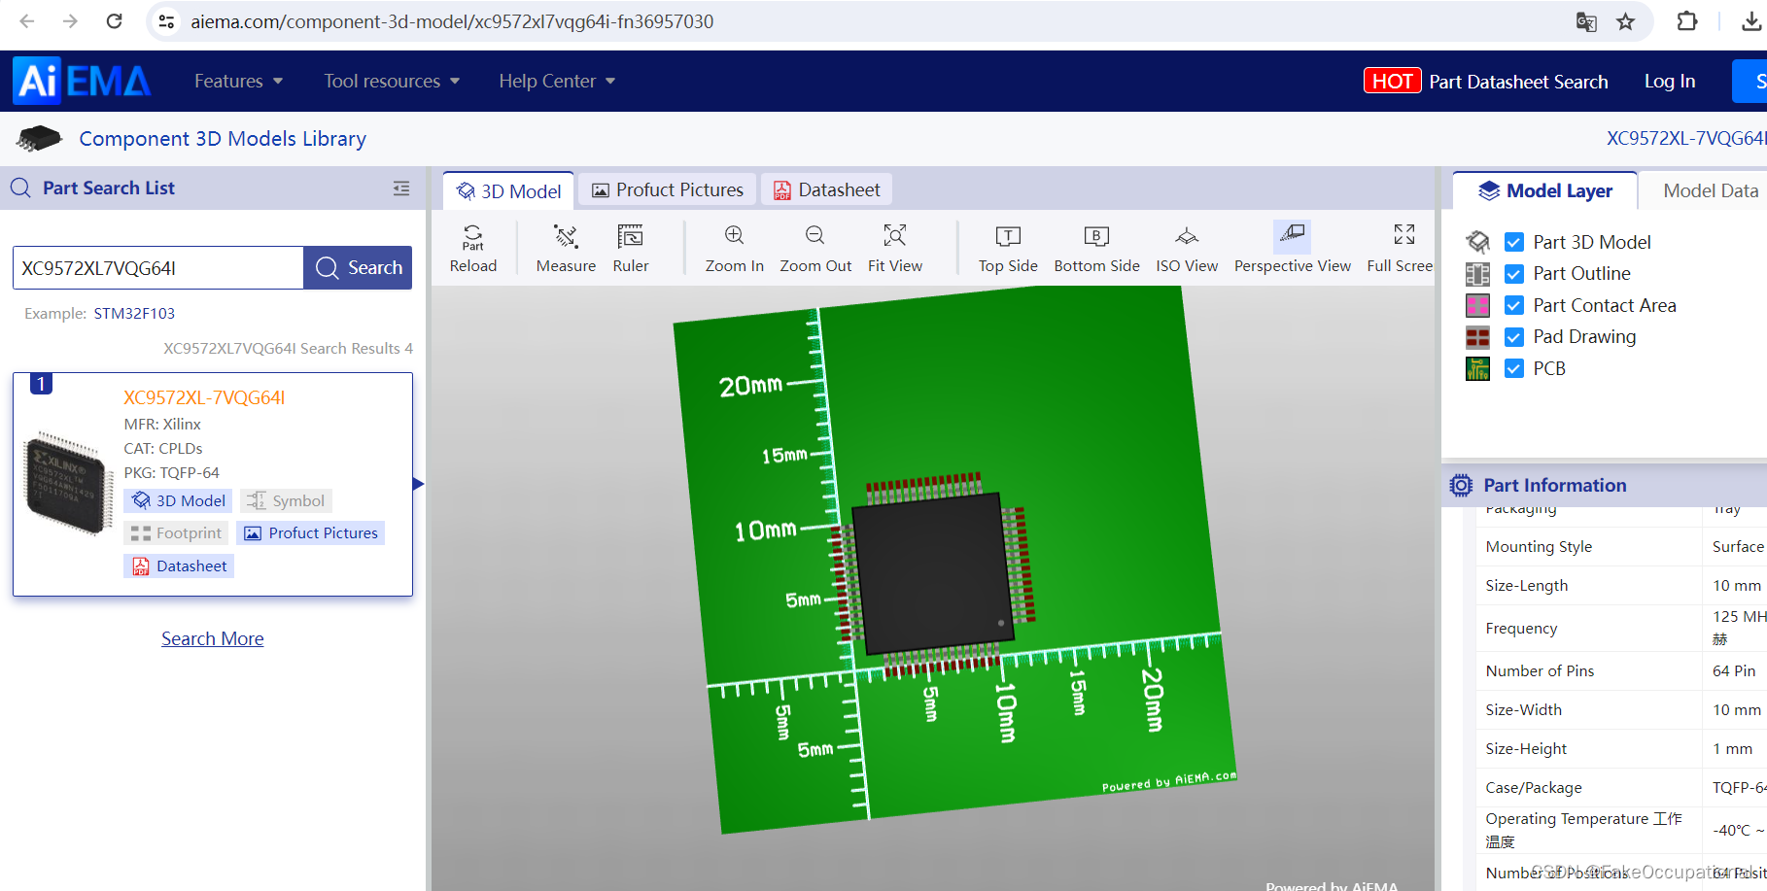
Task: Click the 'Number of Pins' row label
Action: [1540, 670]
